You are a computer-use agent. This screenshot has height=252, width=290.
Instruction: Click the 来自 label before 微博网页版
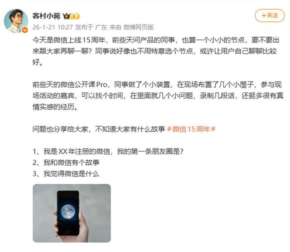click(115, 27)
